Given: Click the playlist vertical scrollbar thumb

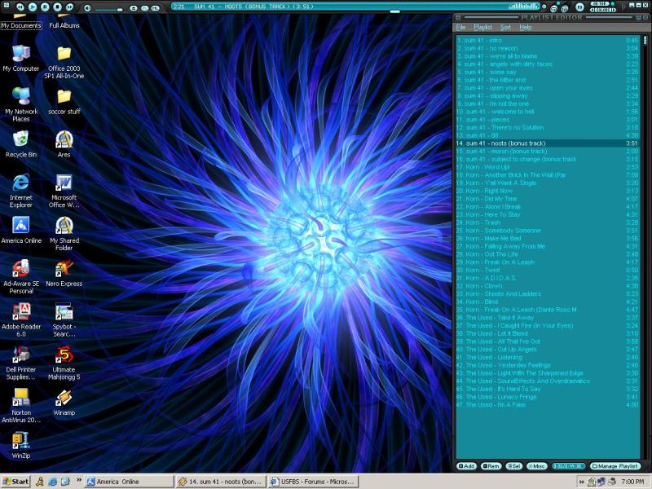Looking at the screenshot, I should [645, 40].
